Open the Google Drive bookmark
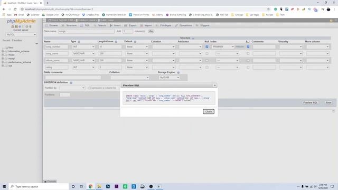 click(x=50, y=15)
